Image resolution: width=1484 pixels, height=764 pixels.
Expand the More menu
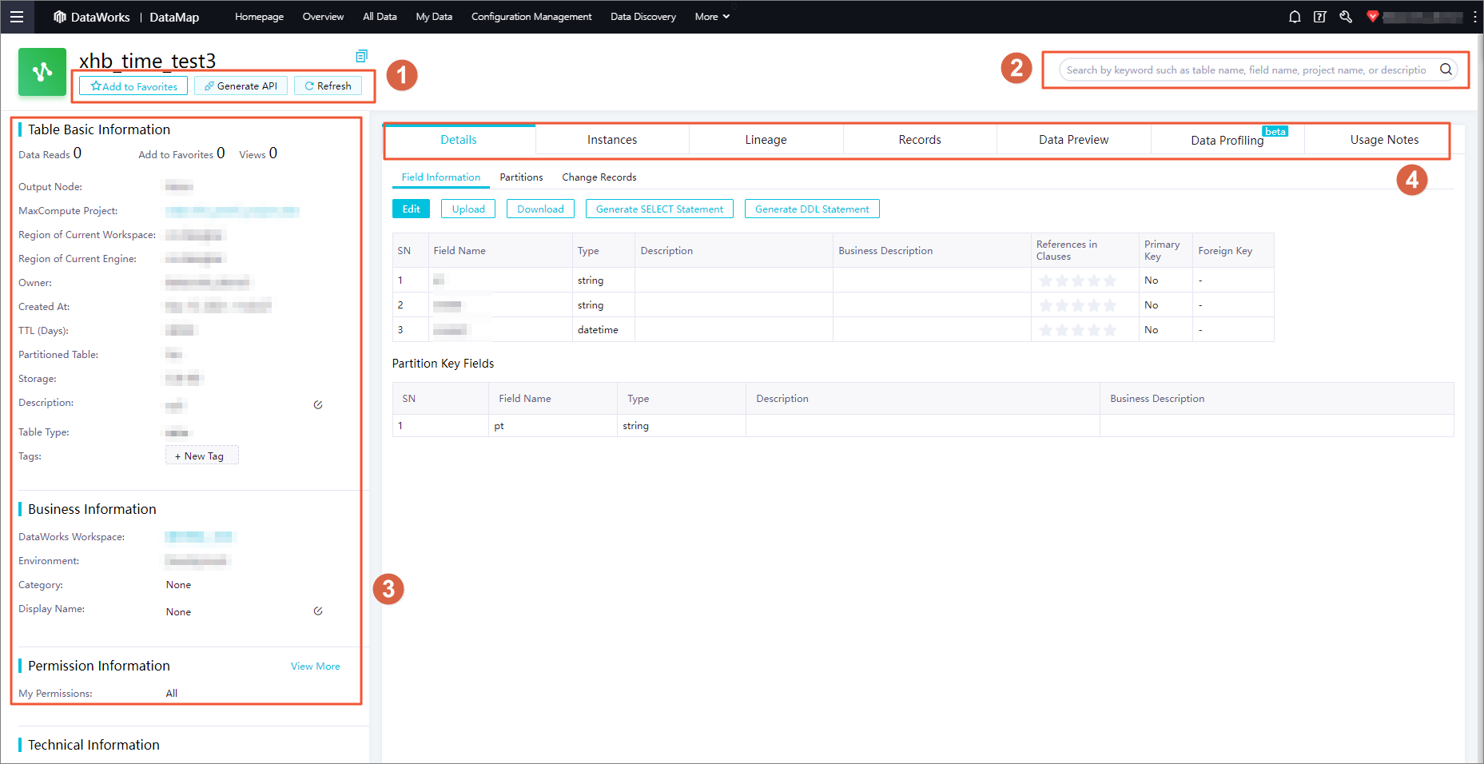click(712, 17)
